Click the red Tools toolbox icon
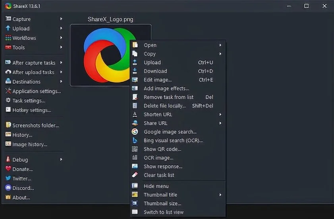334x219 pixels. (x=8, y=47)
